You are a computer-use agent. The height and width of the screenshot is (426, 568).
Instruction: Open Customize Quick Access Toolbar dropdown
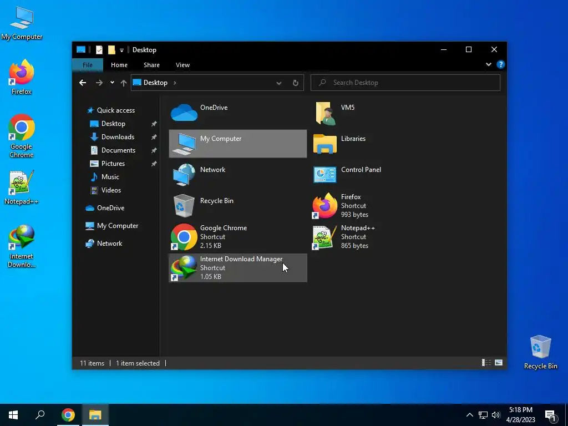pyautogui.click(x=121, y=50)
